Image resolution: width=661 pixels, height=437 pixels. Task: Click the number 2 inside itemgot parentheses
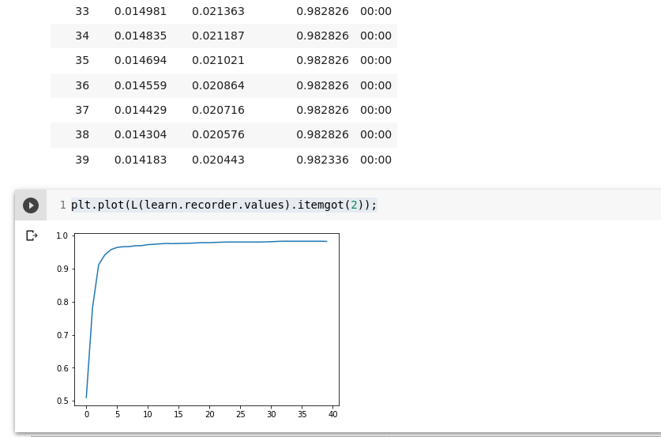[x=355, y=205]
